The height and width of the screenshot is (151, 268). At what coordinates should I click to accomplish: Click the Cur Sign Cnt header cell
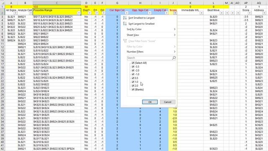click(x=117, y=12)
